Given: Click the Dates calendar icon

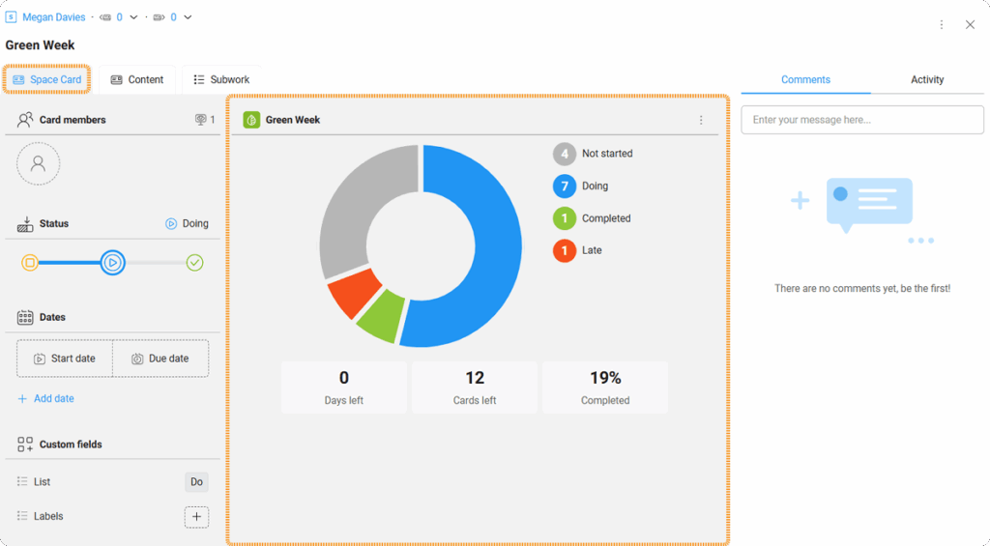Looking at the screenshot, I should click(x=25, y=317).
